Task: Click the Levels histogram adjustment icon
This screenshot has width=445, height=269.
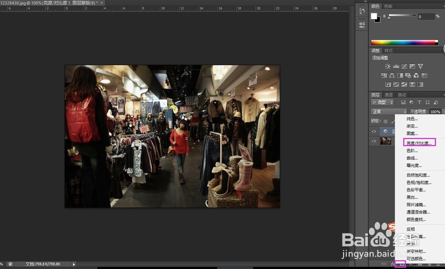Action: [396, 67]
